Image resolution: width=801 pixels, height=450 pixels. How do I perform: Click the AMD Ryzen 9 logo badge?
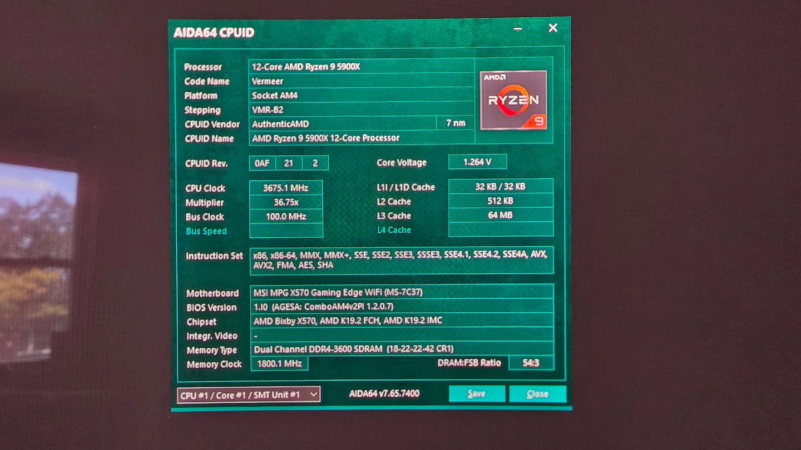coord(513,100)
